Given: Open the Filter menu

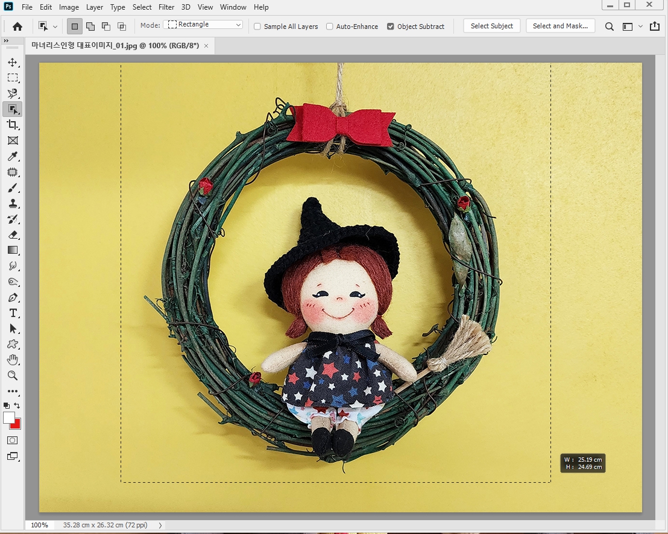Looking at the screenshot, I should (x=166, y=7).
